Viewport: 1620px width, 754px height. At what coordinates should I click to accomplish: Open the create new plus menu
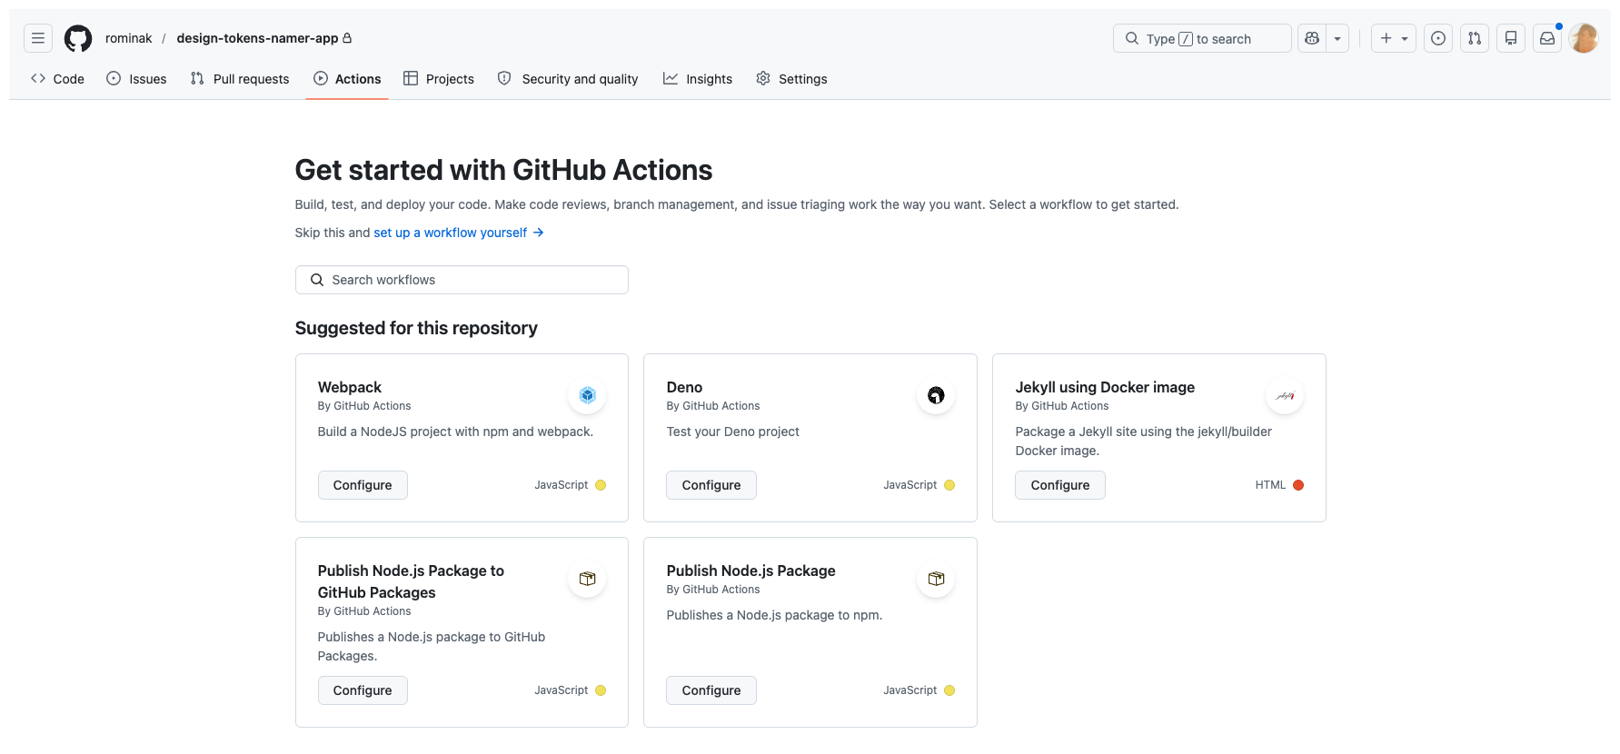click(x=1393, y=38)
